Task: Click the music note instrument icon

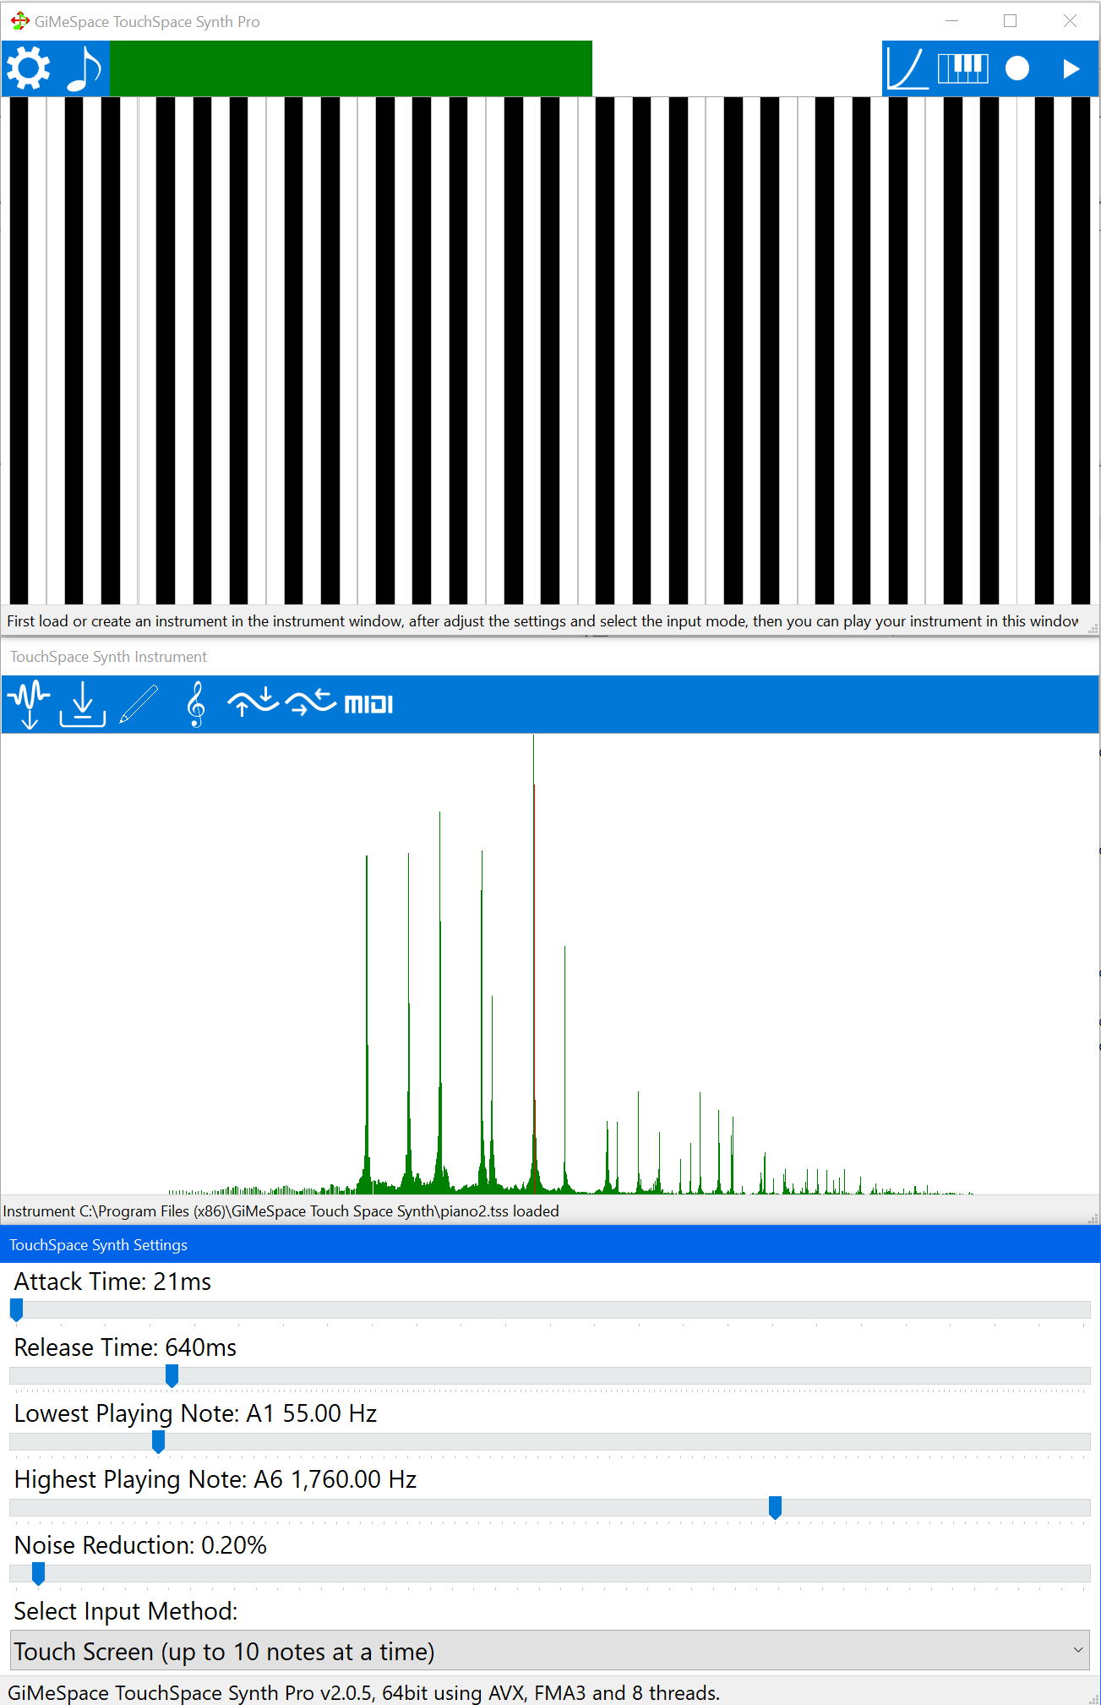Action: [84, 68]
